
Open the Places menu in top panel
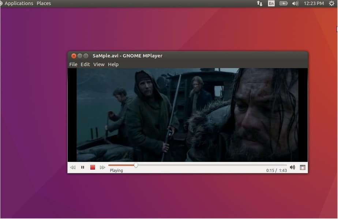(x=44, y=3)
